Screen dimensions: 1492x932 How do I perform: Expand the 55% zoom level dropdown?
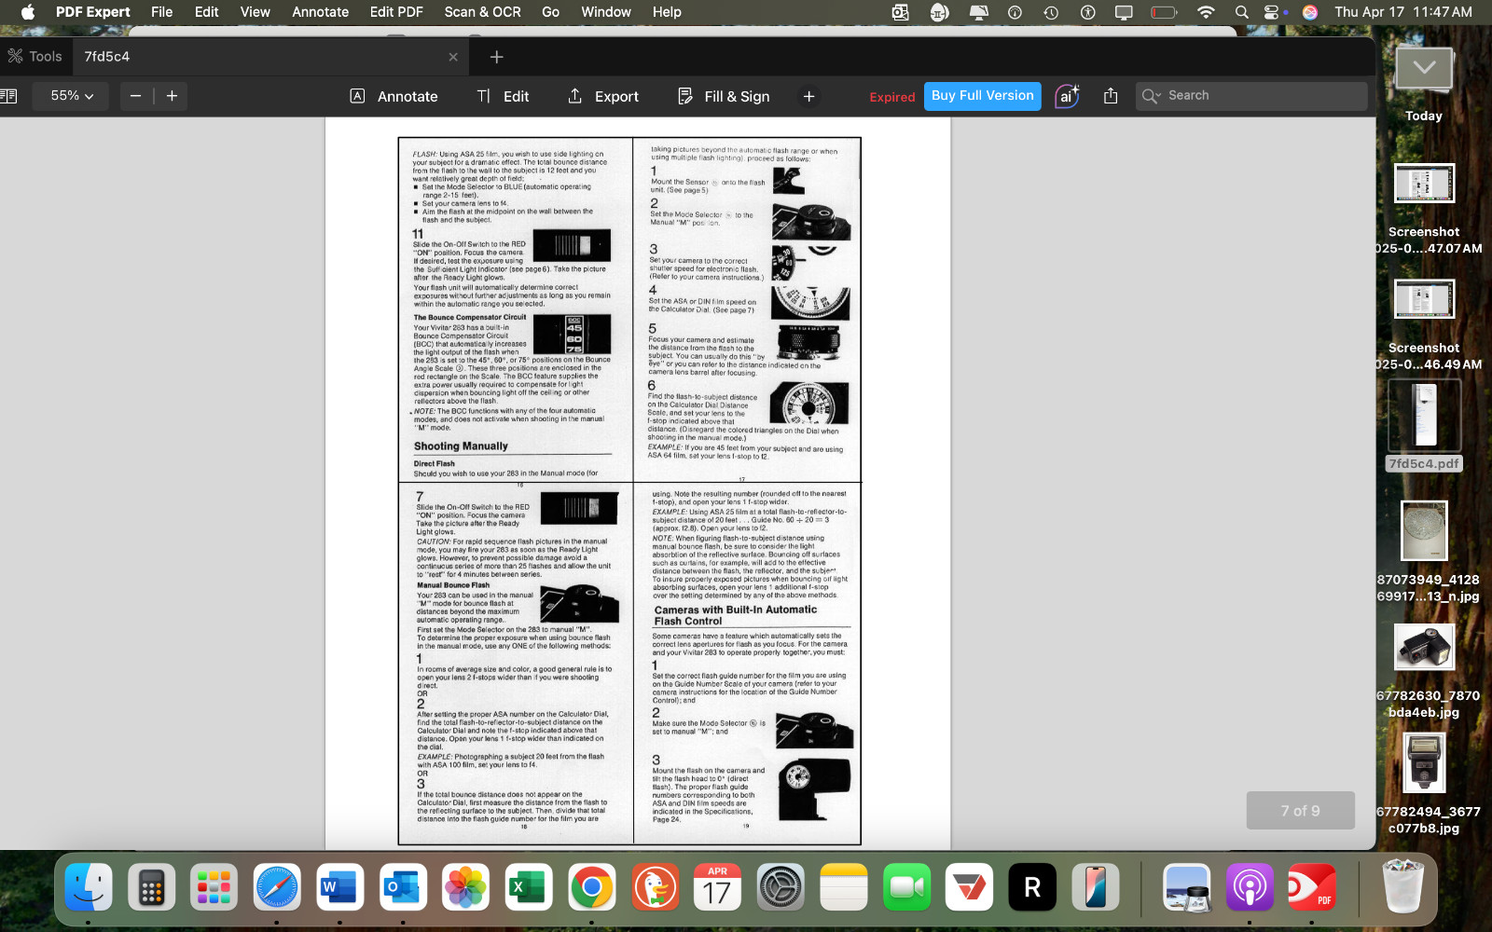[x=72, y=96]
